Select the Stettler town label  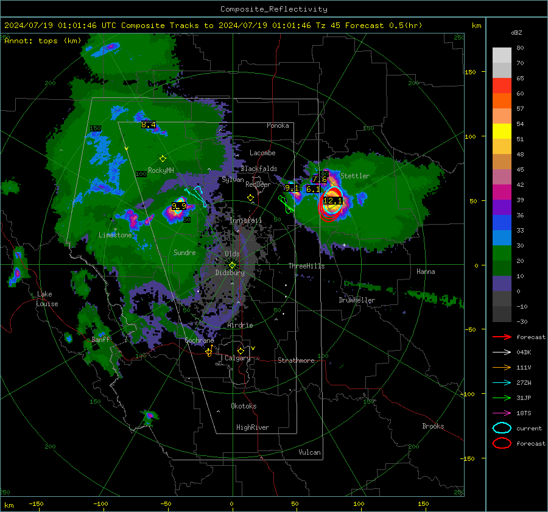click(355, 176)
